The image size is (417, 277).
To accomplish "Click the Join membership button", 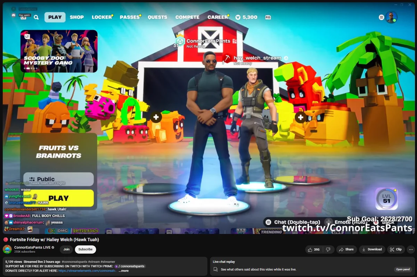I will pos(66,249).
